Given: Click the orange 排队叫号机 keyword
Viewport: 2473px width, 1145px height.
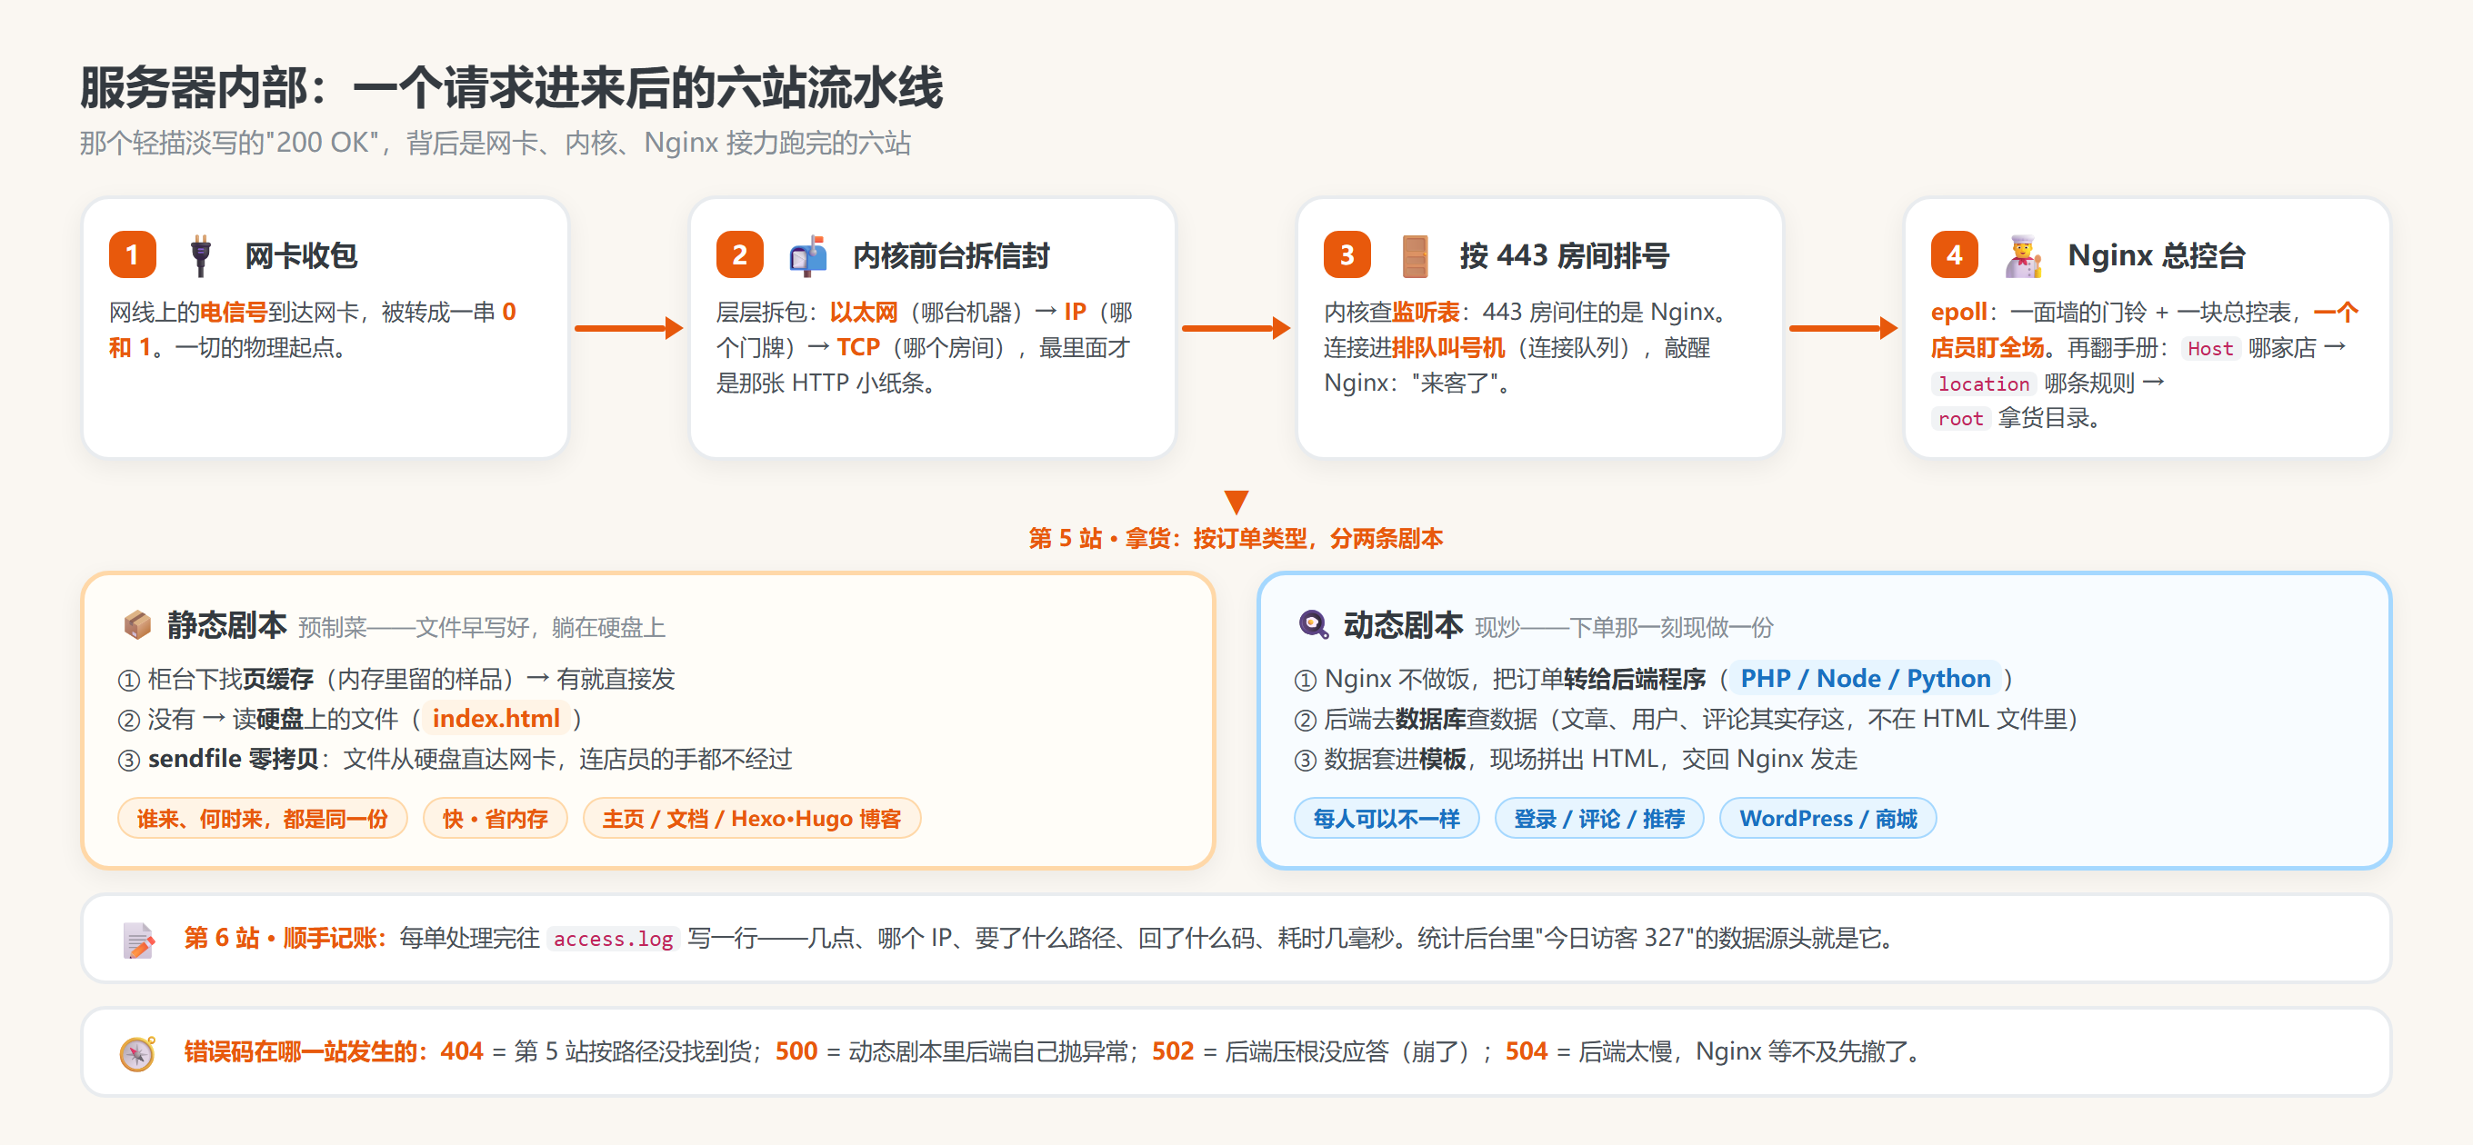Looking at the screenshot, I should pos(1447,347).
